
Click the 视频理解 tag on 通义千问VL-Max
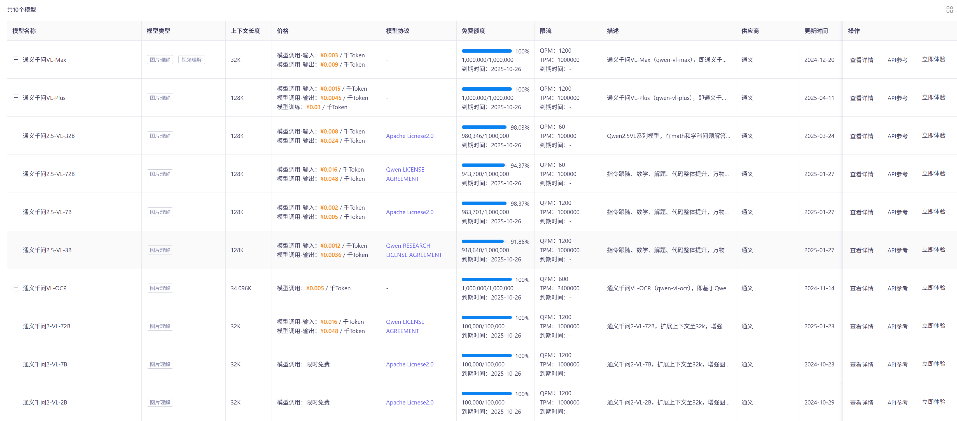coord(191,60)
